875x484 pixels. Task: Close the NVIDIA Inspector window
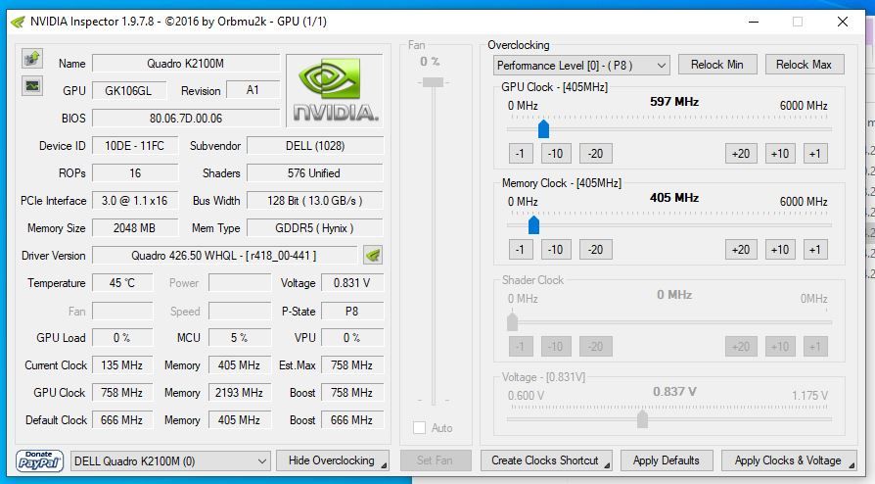tap(843, 22)
